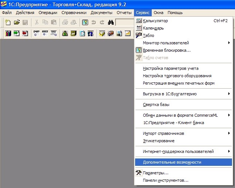235x188 pixels.
Task: Close the Сервис menu via its header
Action: coord(143,13)
